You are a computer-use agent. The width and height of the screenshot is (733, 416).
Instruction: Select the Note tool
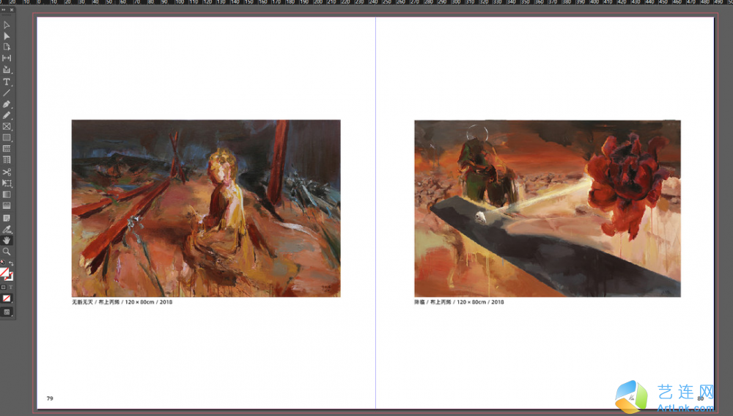pos(7,218)
